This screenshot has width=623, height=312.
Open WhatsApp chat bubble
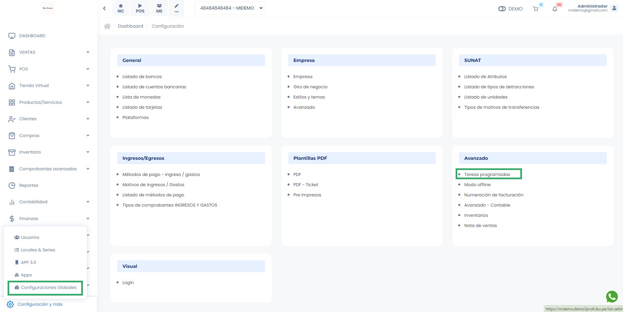pyautogui.click(x=612, y=297)
